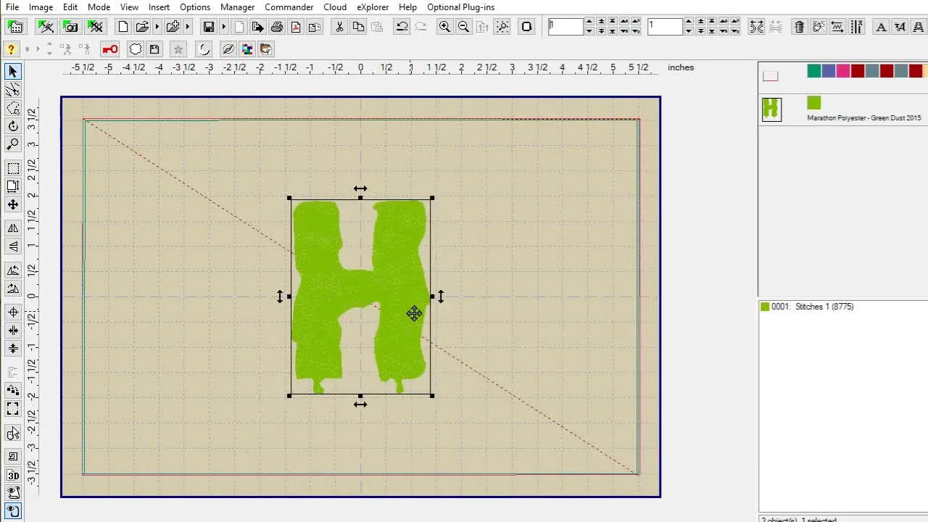This screenshot has width=928, height=522.
Task: Select the rotate tool in left toolbar
Action: (13, 126)
